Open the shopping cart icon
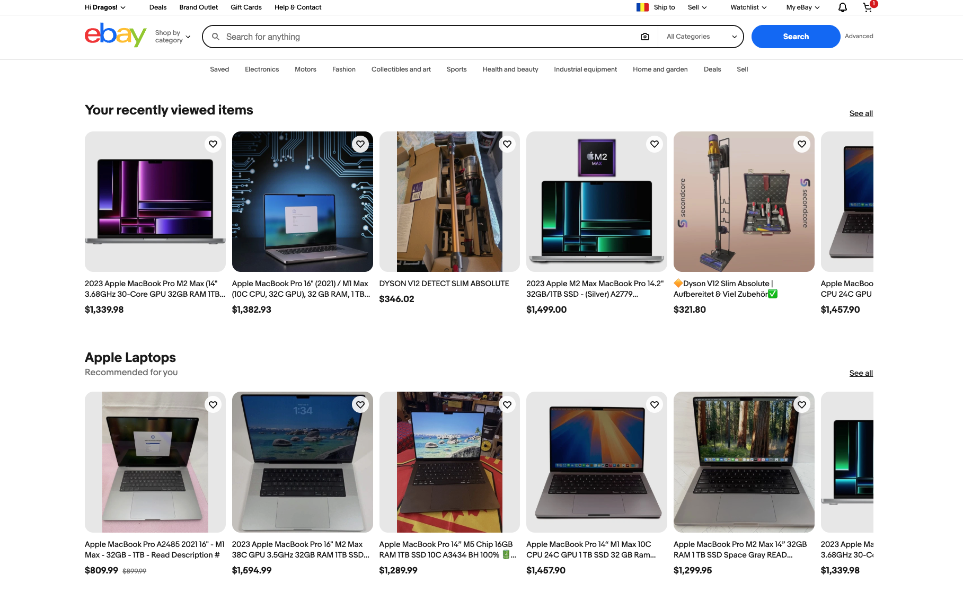Image resolution: width=963 pixels, height=601 pixels. (x=869, y=7)
